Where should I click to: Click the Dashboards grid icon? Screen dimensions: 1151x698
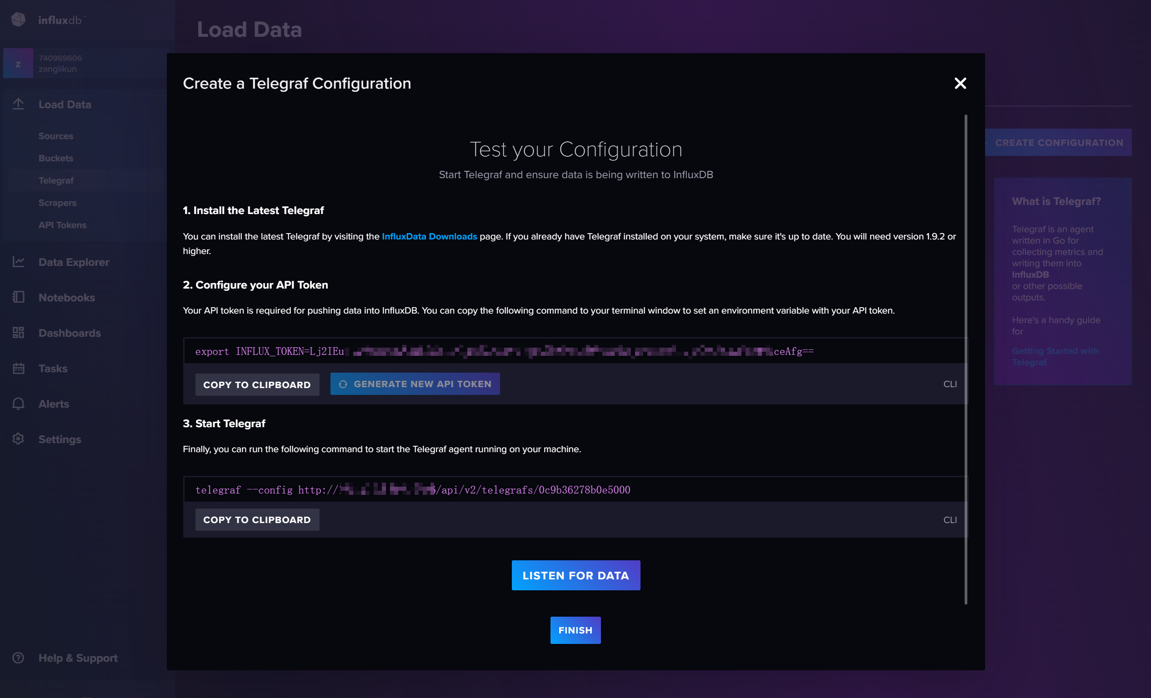(18, 333)
